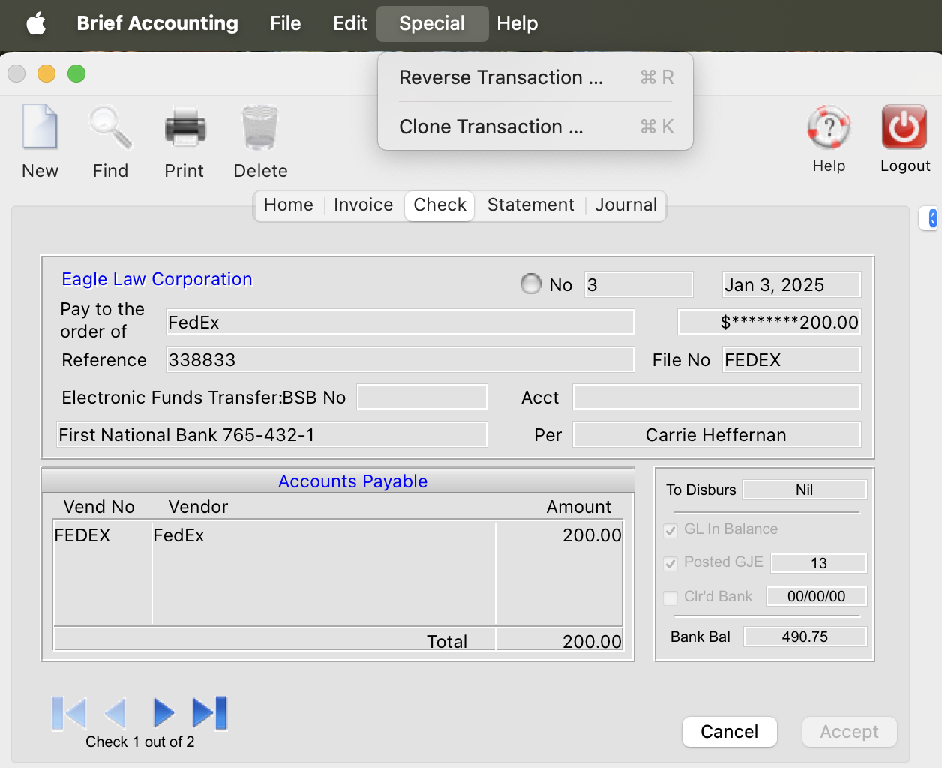Toggle GL In Balance checkbox

670,530
